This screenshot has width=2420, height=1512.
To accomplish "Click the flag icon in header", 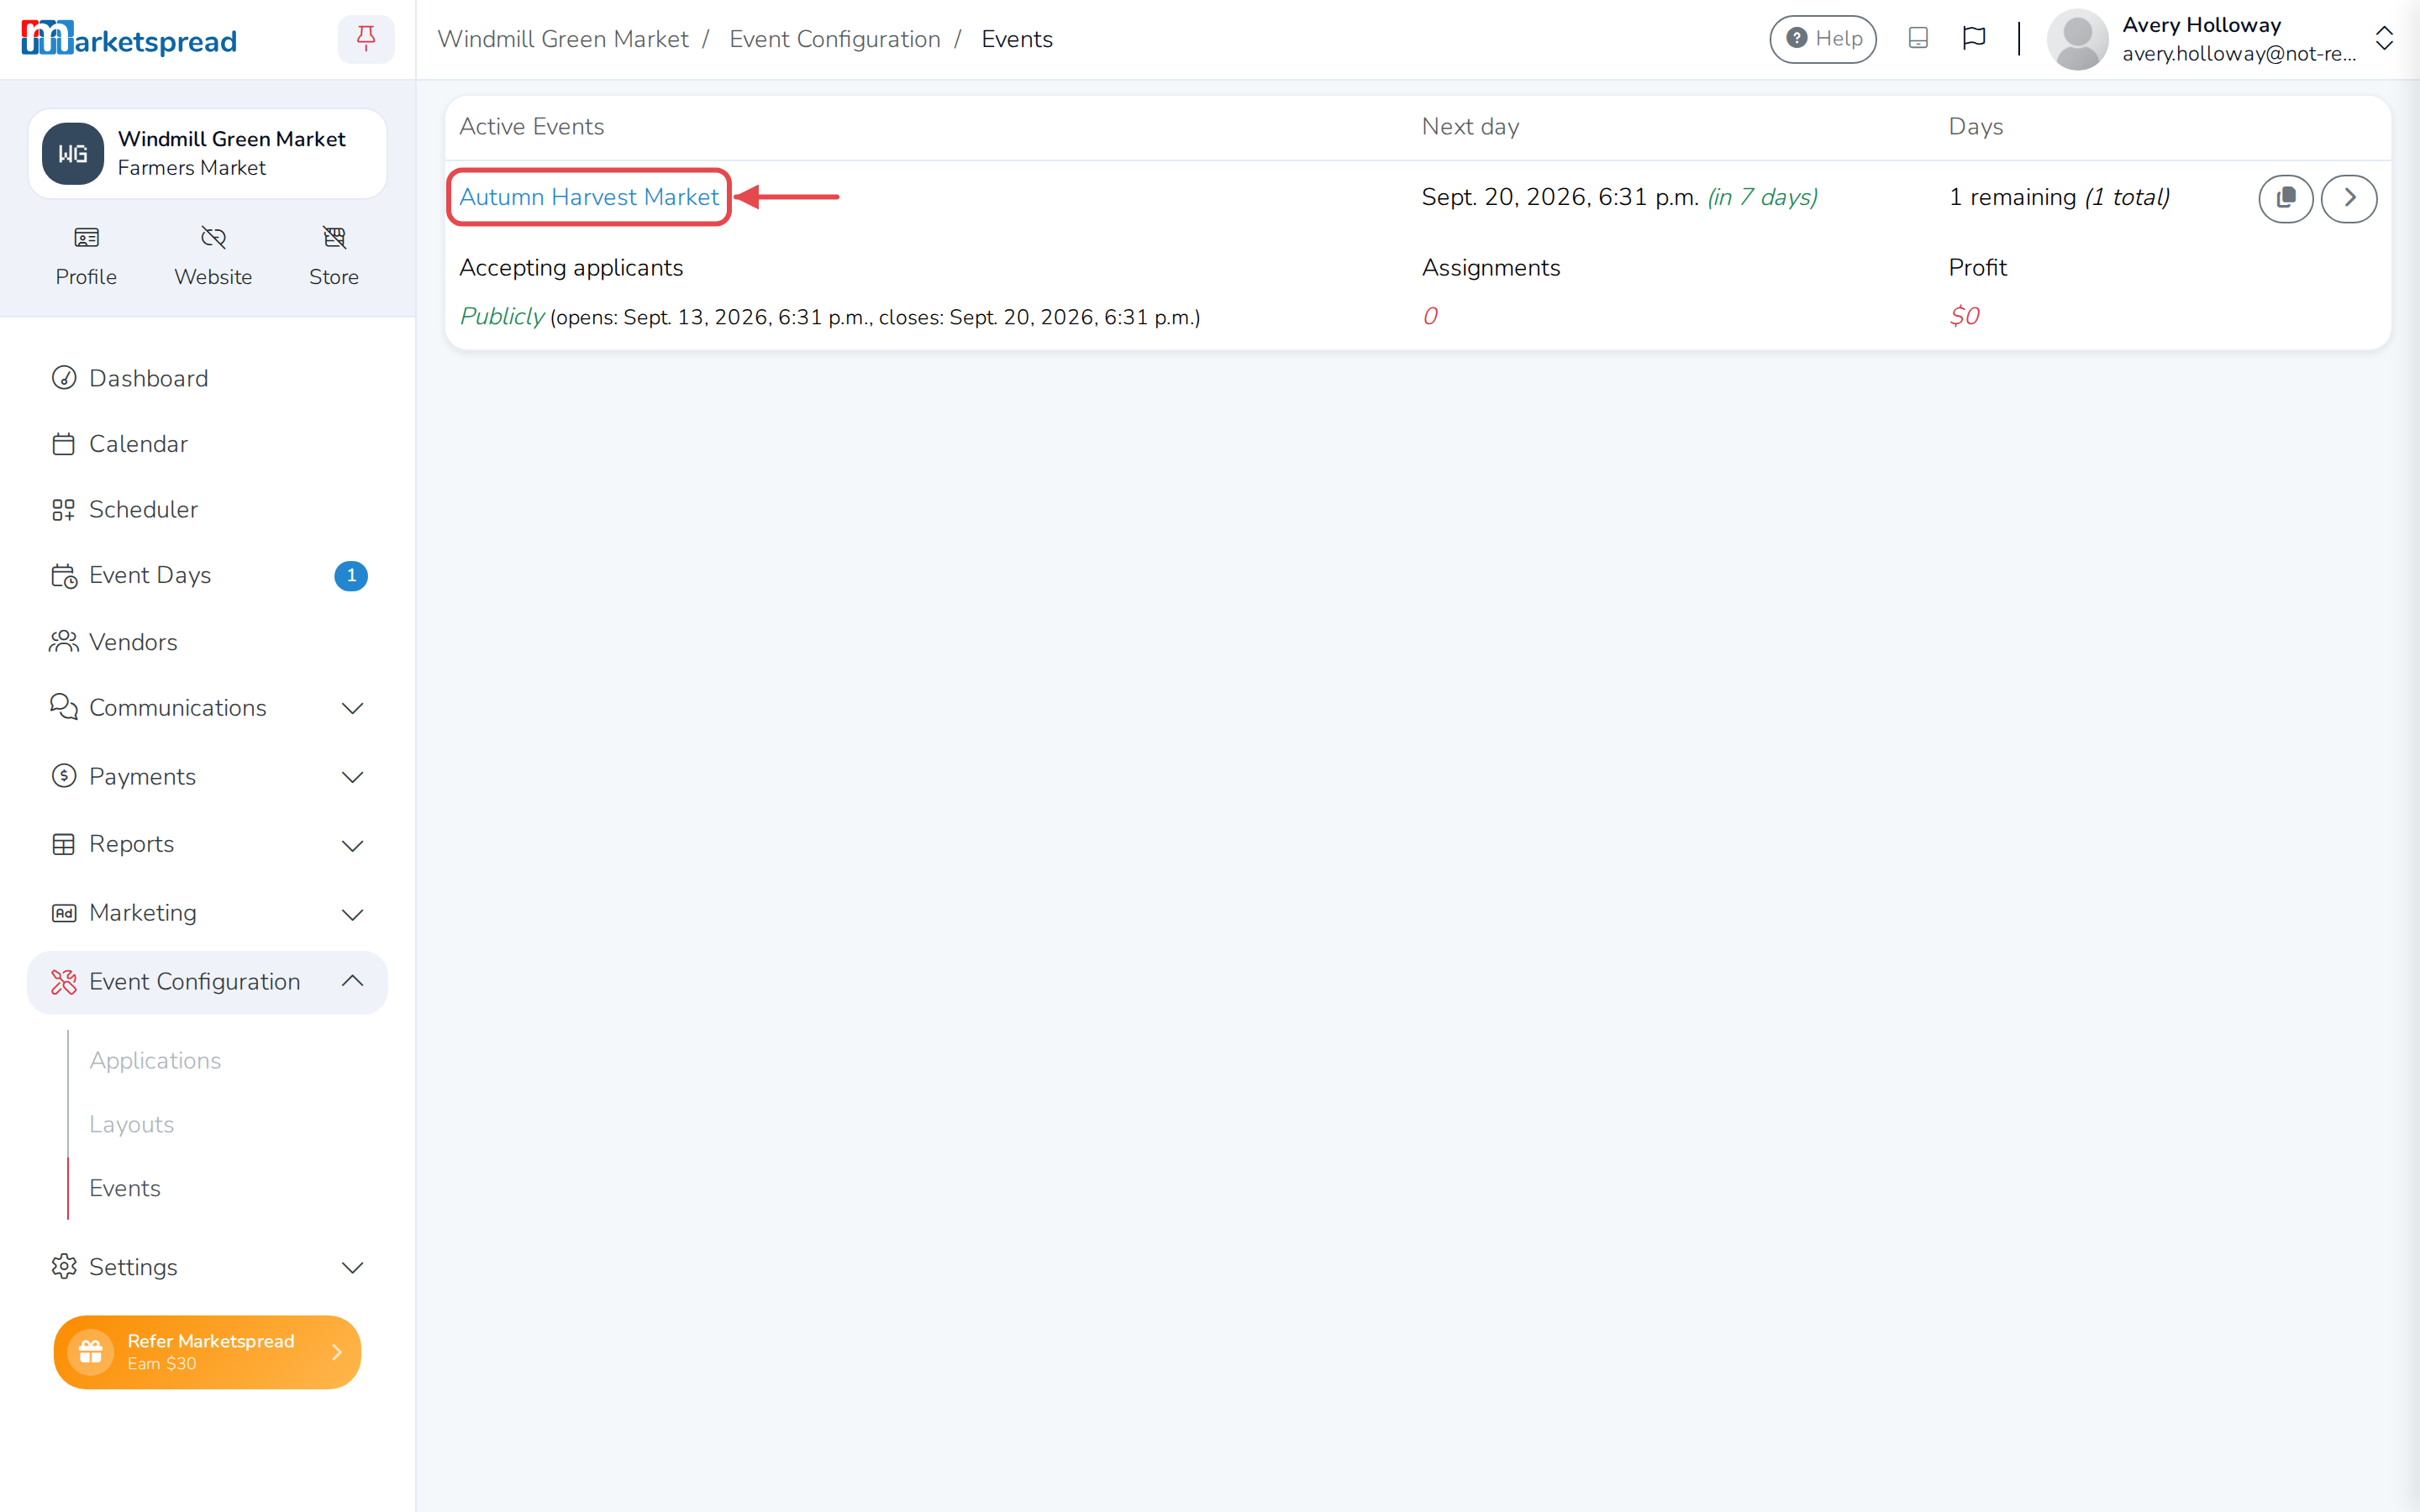I will click(x=1974, y=38).
